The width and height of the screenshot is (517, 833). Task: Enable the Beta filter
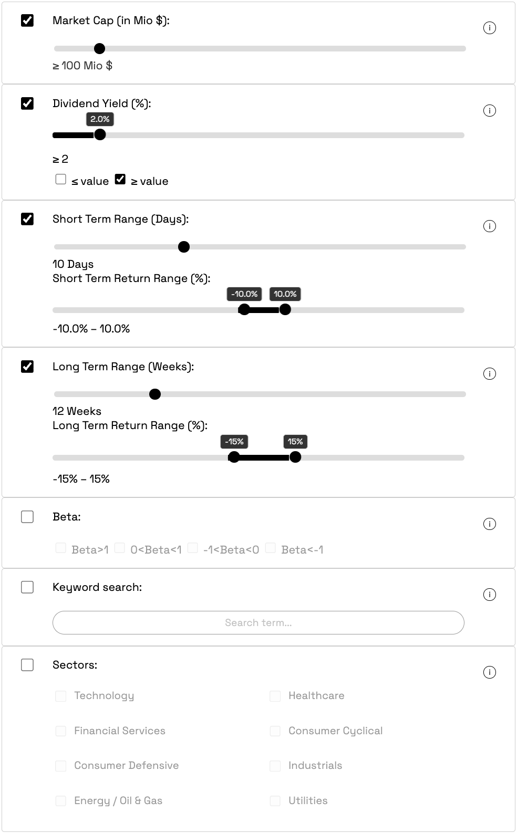27,517
